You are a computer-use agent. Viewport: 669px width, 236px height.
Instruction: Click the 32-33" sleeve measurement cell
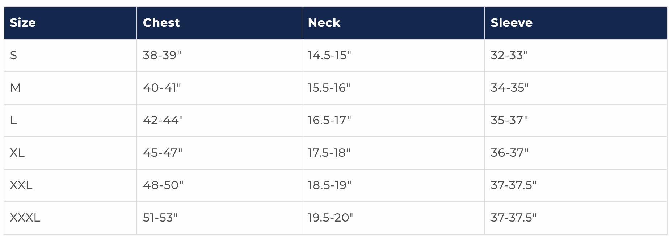pyautogui.click(x=509, y=55)
